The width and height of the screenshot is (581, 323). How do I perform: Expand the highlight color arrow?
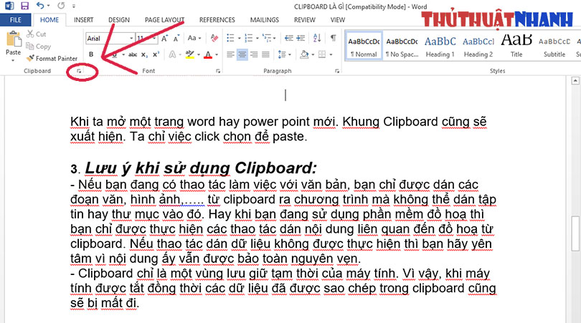pyautogui.click(x=199, y=54)
